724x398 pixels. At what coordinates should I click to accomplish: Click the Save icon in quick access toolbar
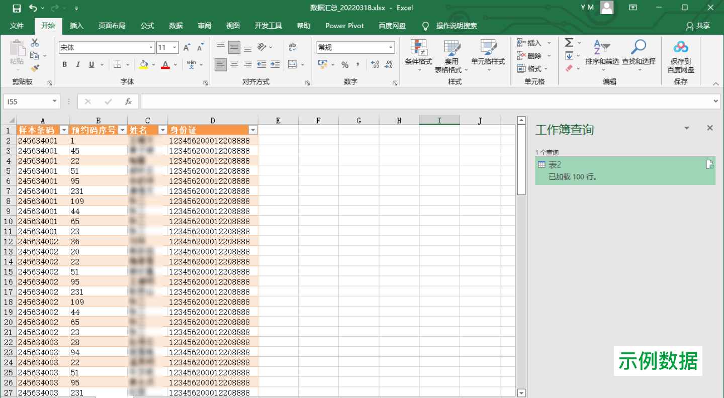(17, 8)
